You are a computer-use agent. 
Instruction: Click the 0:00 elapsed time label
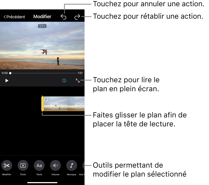coord(5,73)
